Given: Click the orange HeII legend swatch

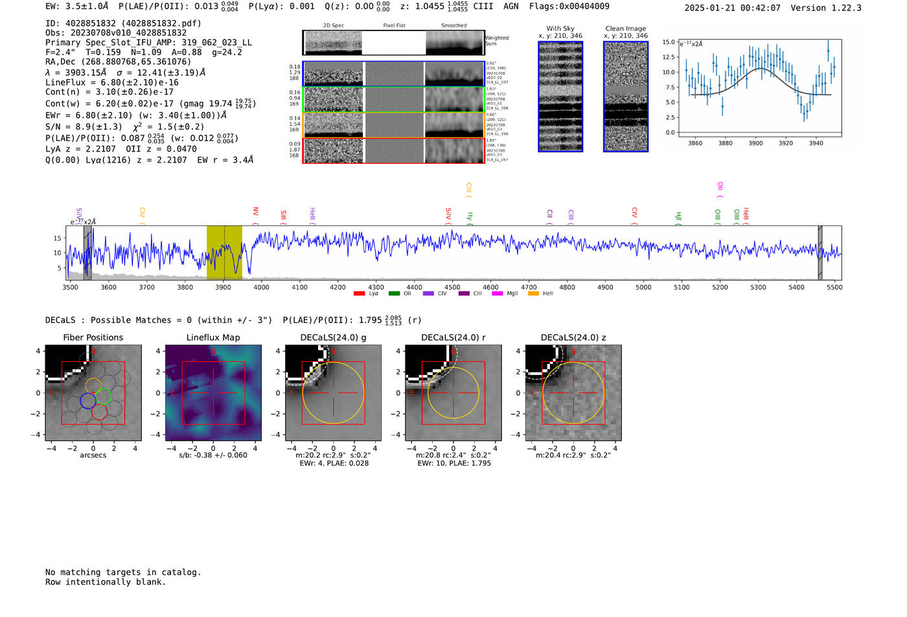Looking at the screenshot, I should (533, 294).
